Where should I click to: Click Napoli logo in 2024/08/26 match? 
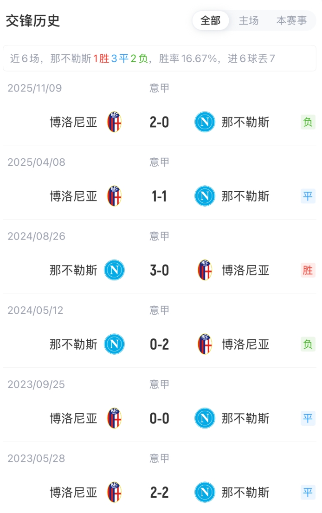[114, 270]
